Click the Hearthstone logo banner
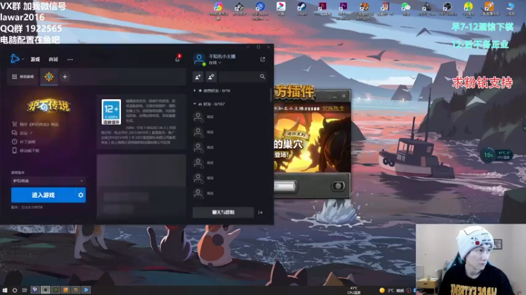Viewport: 526px width, 295px height. click(49, 106)
